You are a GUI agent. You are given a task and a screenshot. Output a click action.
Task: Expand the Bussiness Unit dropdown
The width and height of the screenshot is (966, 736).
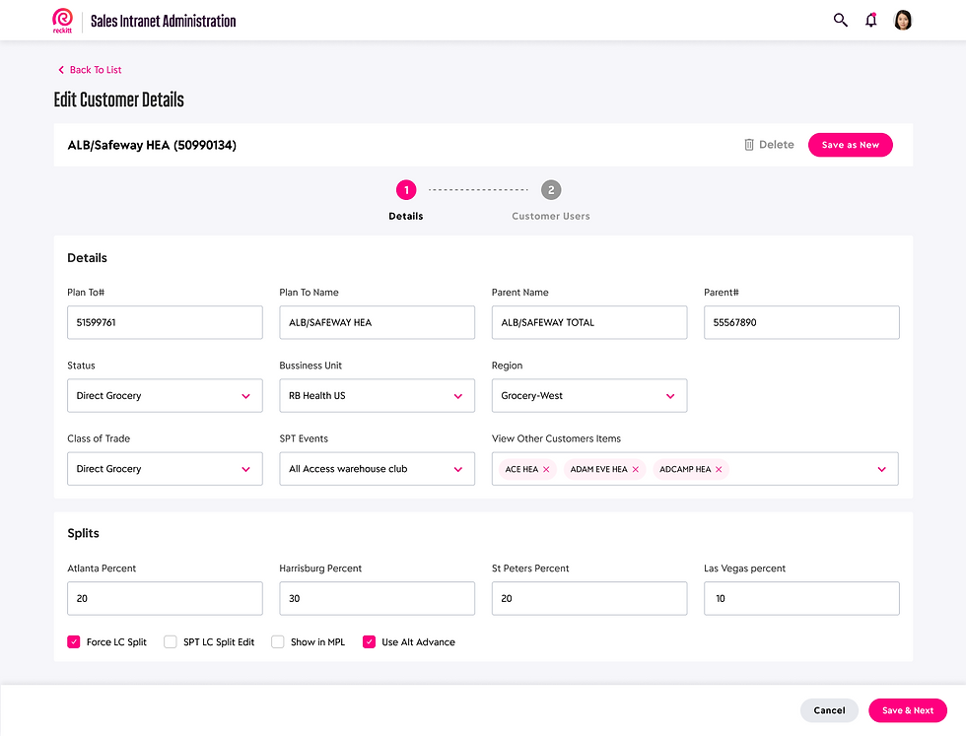tap(377, 396)
